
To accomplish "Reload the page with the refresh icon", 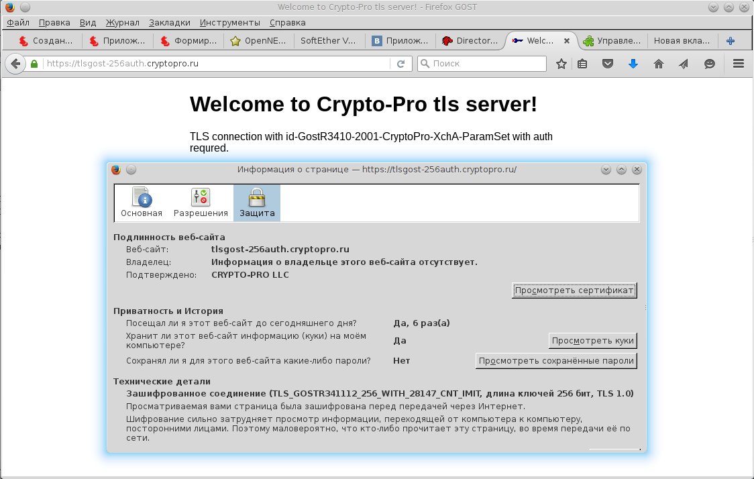I will click(x=400, y=64).
